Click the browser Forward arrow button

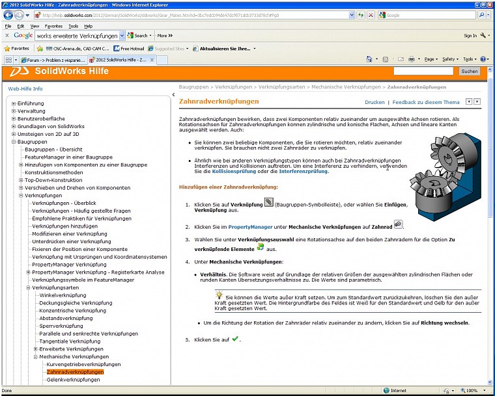[19, 15]
